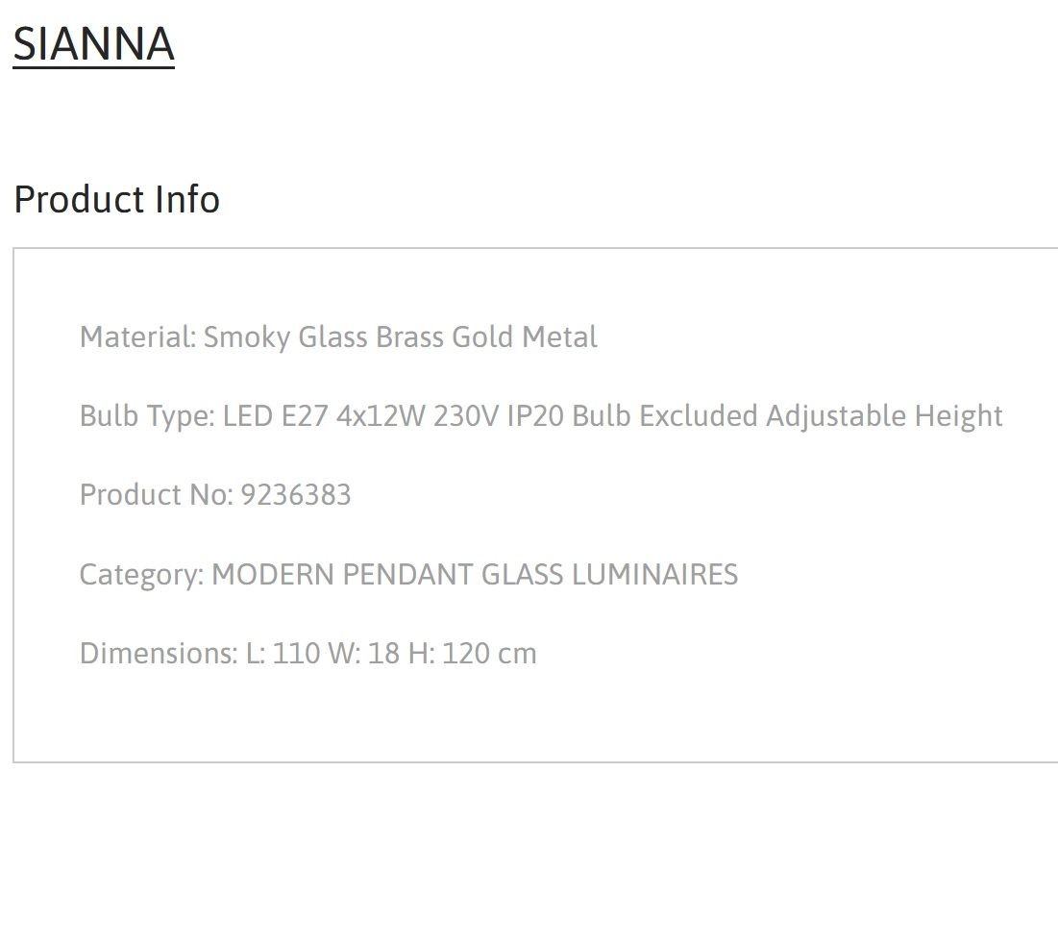Click 'MODERN PENDANT GLASS LUMINAIRES' category text

coord(475,575)
